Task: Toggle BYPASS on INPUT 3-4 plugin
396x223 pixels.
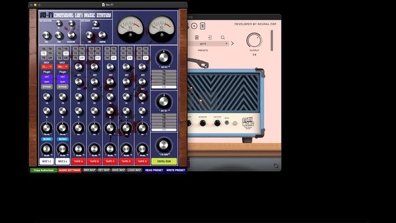Action: [62, 87]
